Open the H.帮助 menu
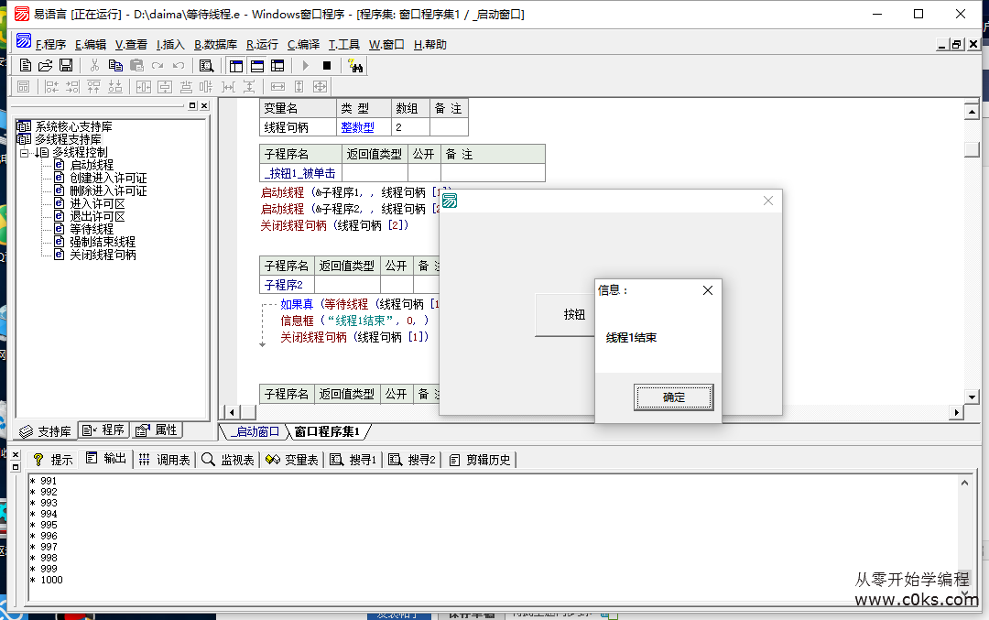 (429, 45)
